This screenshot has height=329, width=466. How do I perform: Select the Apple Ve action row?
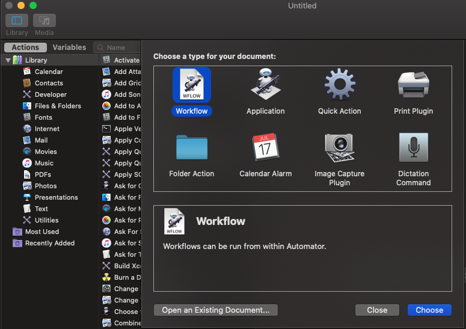121,129
